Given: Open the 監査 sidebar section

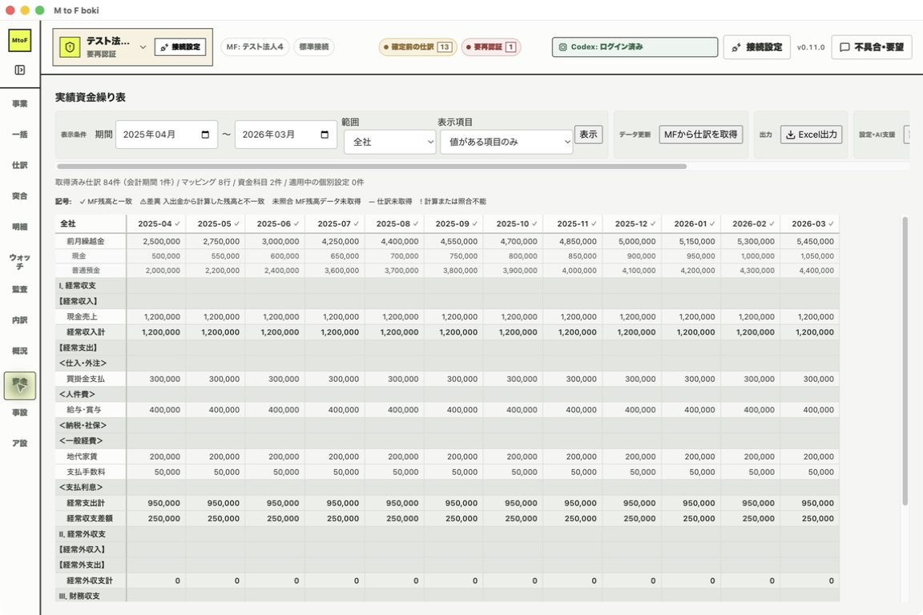Looking at the screenshot, I should point(19,289).
